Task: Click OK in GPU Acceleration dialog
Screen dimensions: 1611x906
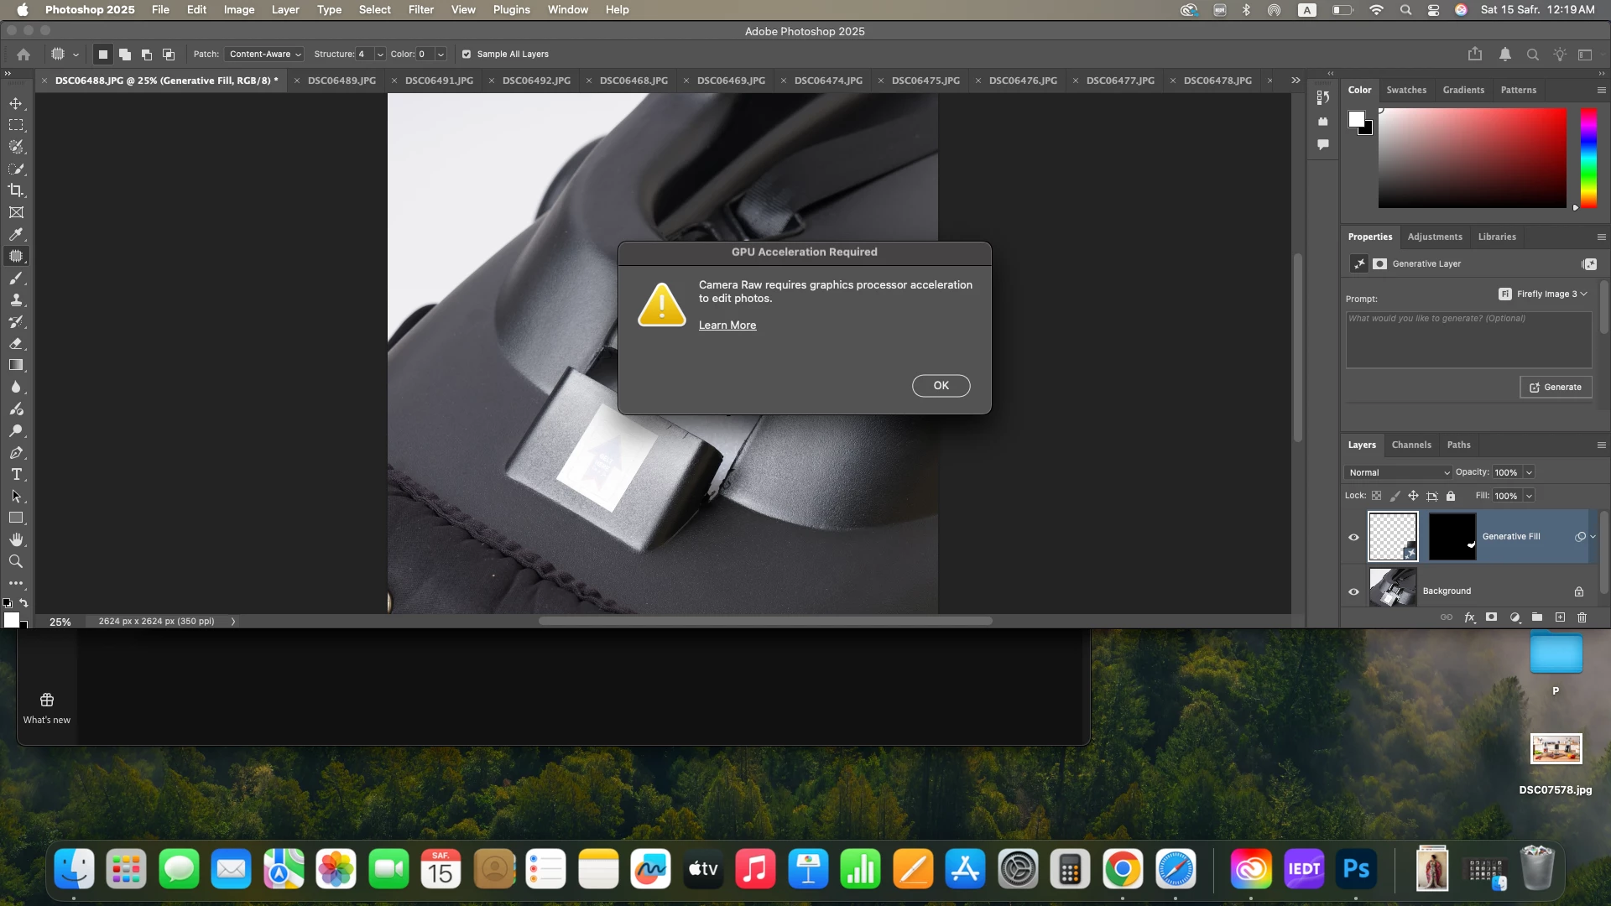Action: point(941,385)
